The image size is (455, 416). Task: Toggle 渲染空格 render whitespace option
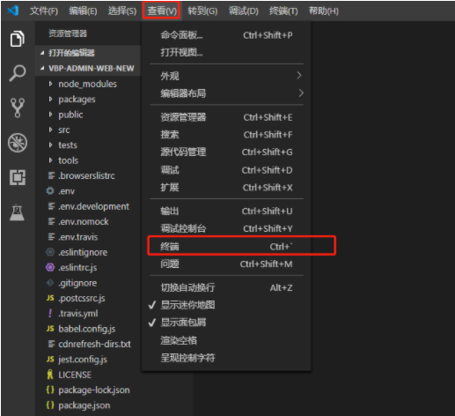(226, 340)
